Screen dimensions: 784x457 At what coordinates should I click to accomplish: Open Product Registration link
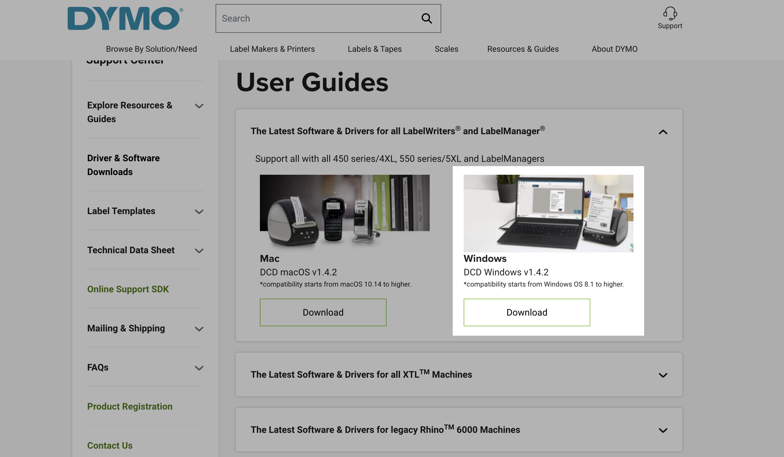[130, 406]
